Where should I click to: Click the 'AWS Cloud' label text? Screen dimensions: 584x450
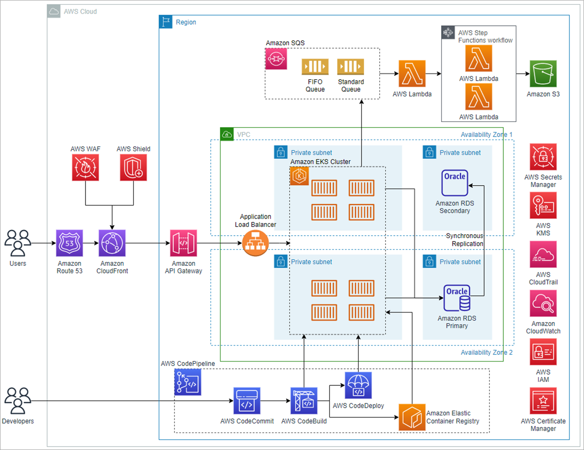point(80,12)
